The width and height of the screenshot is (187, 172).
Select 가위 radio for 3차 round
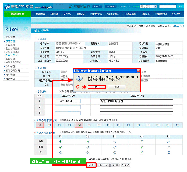(x=115, y=141)
